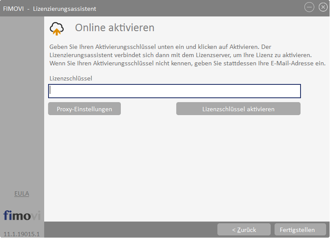Click the Lizenzschlüssel input field

point(175,91)
